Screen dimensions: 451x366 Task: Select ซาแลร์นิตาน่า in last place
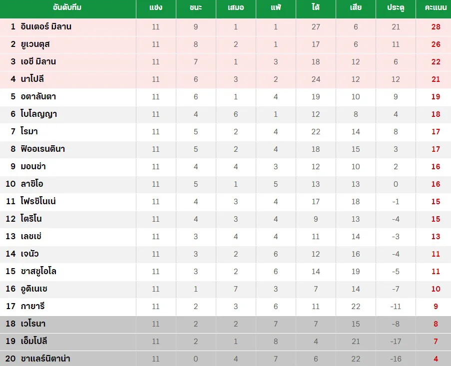tap(45, 359)
